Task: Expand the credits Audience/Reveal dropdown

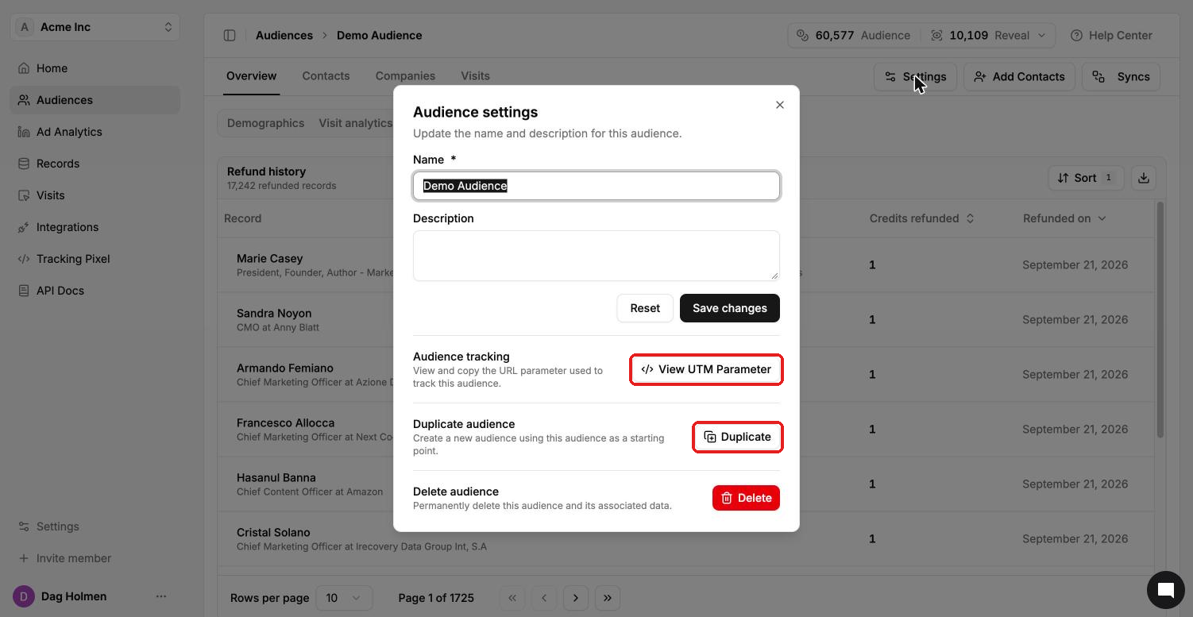Action: (921, 35)
